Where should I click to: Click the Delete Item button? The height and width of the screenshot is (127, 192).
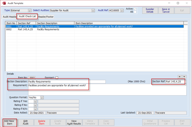point(42,122)
